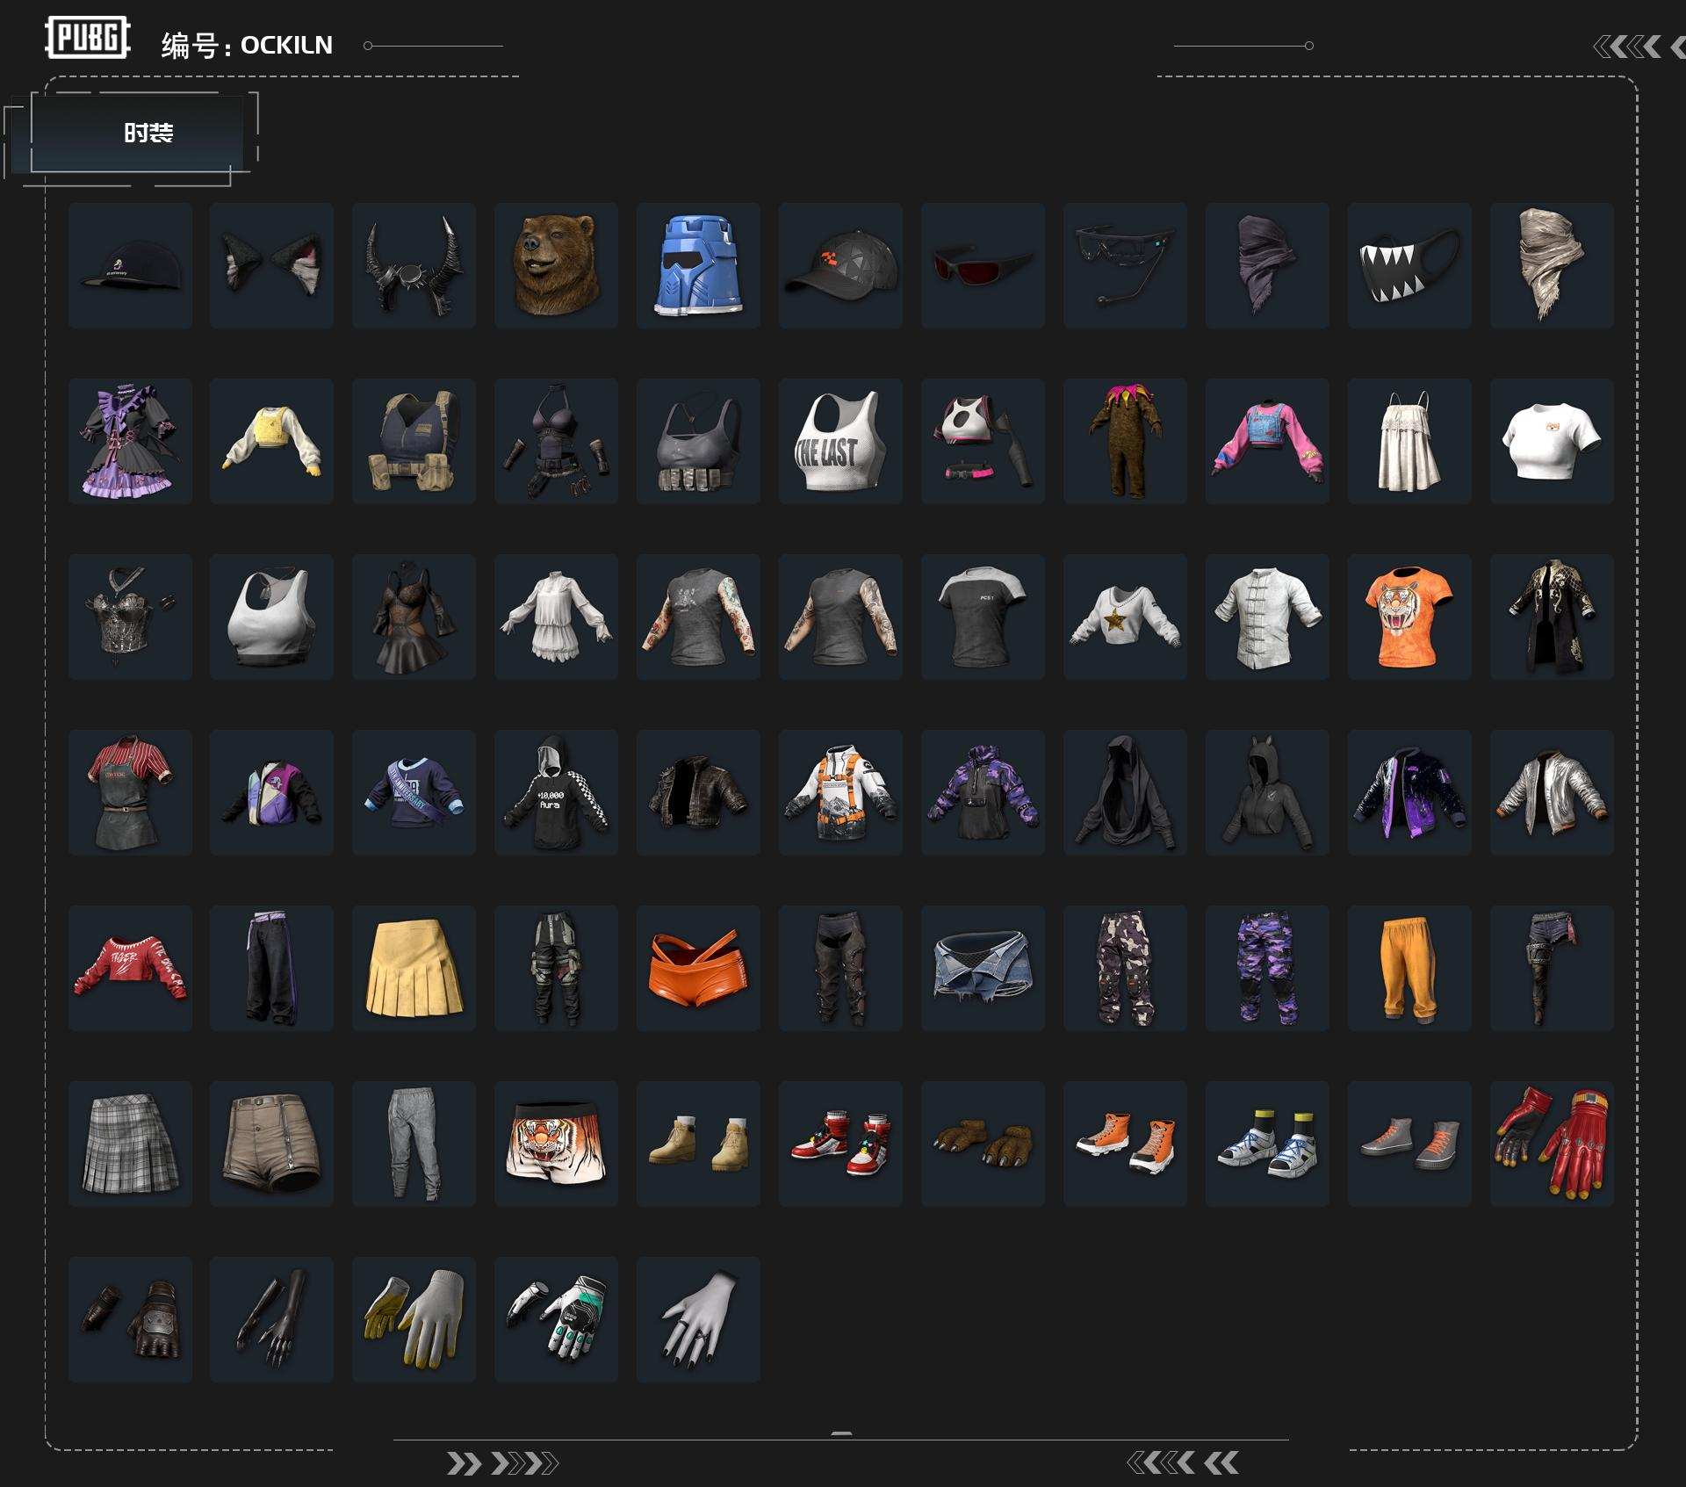Pick the plain white crop T-shirt
1686x1487 pixels.
(1552, 441)
